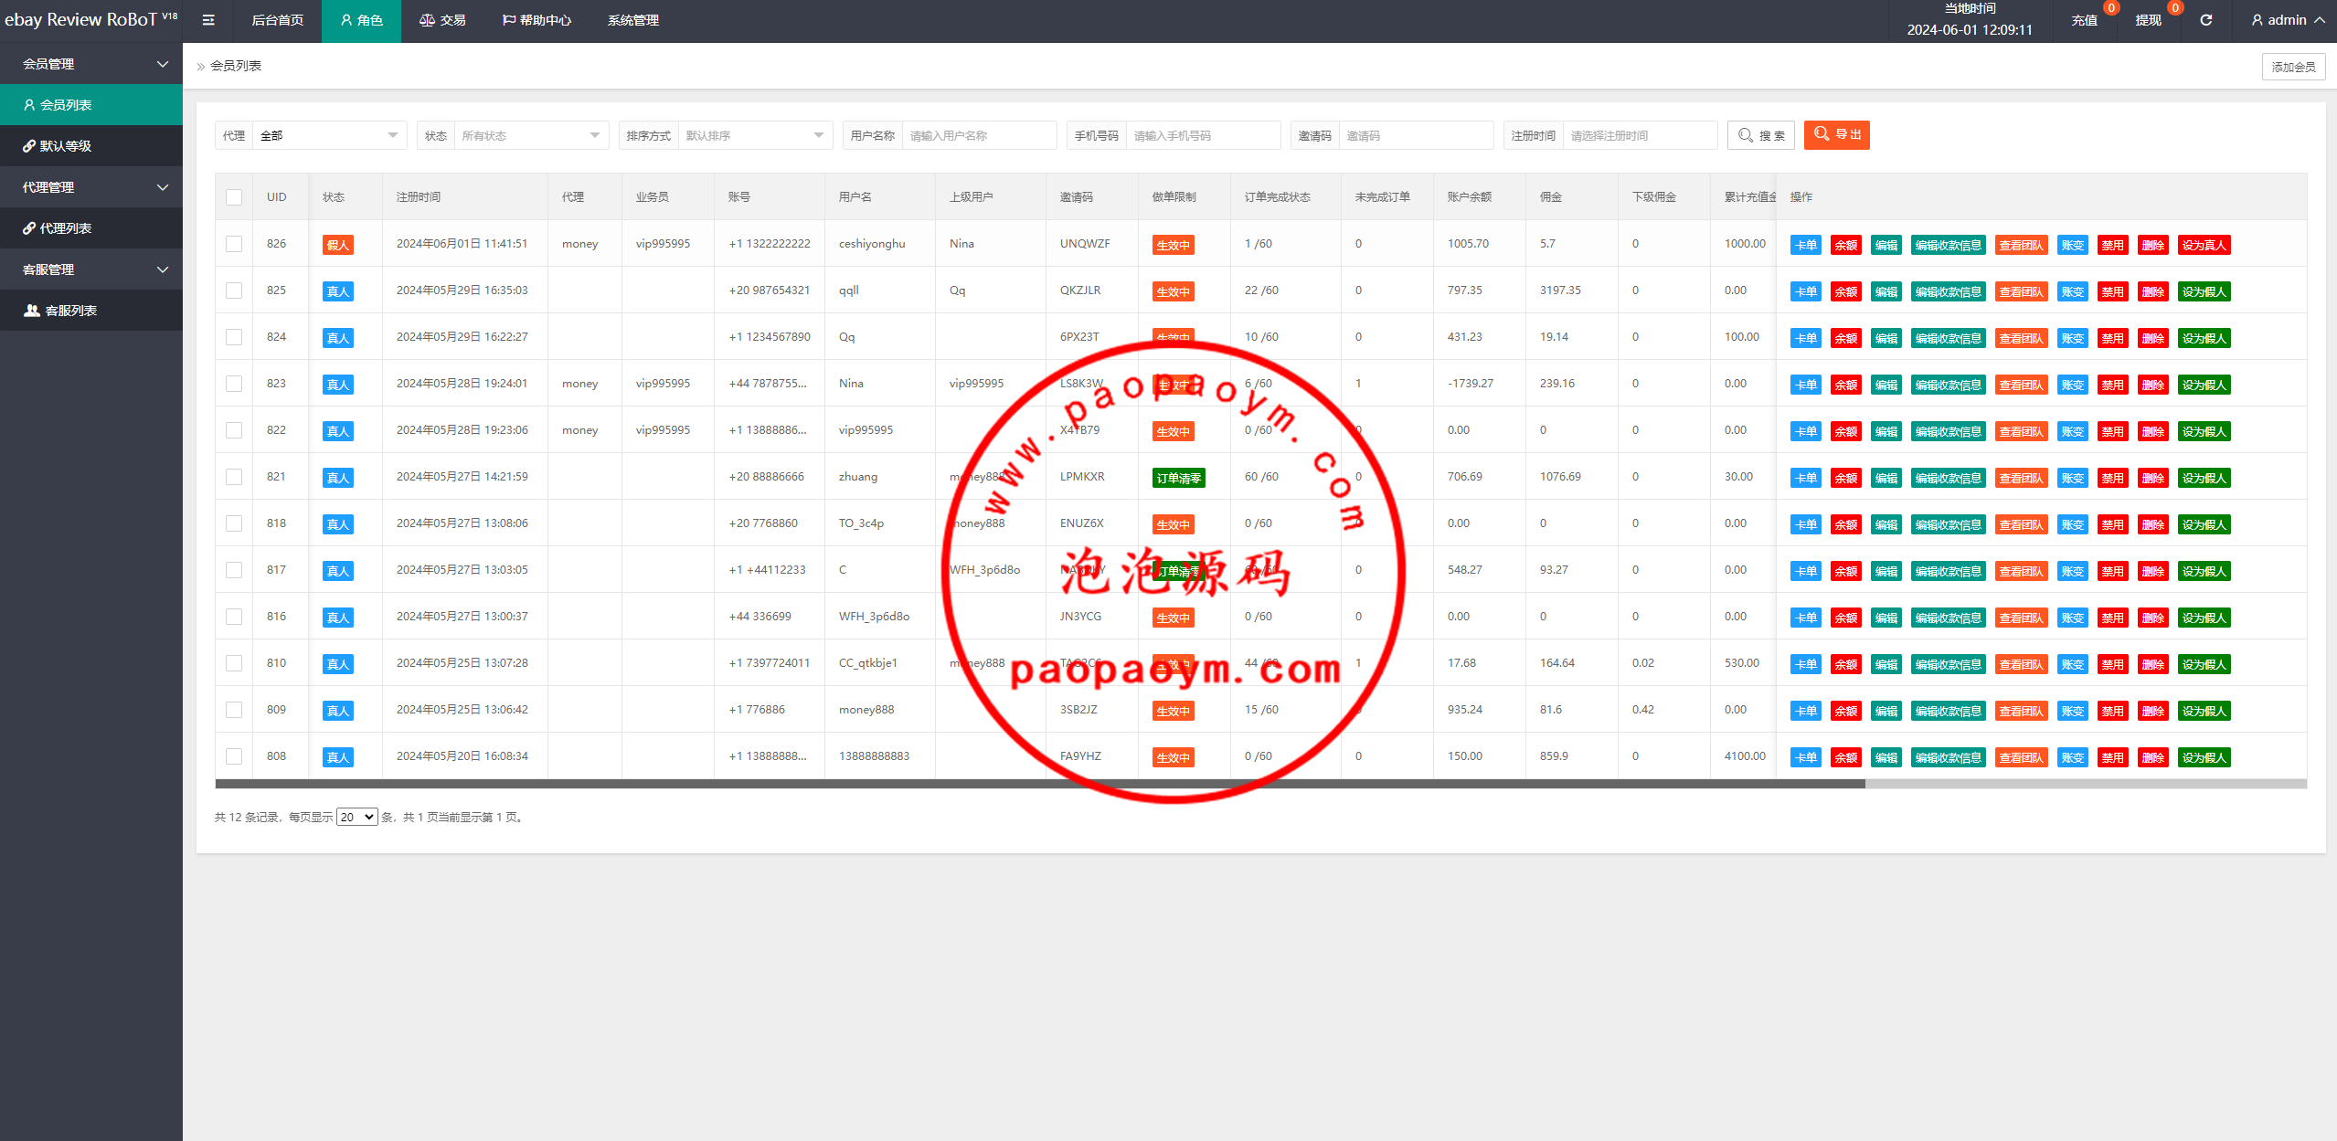Screen dimensions: 2337x1141
Task: Collapse the 会员管理 sidebar section
Action: pyautogui.click(x=91, y=64)
